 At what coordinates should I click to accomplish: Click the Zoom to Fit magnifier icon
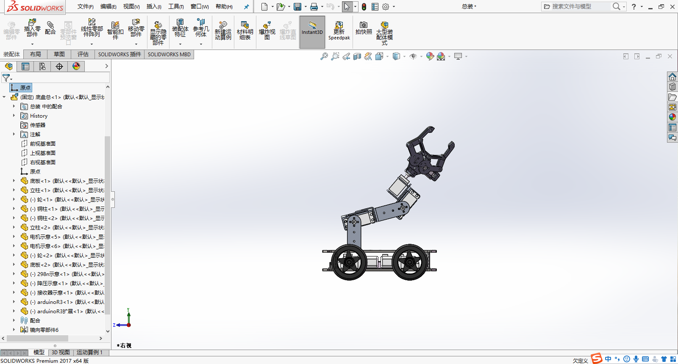(x=324, y=56)
